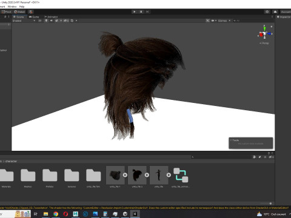Click the Step frame button

tap(147, 12)
